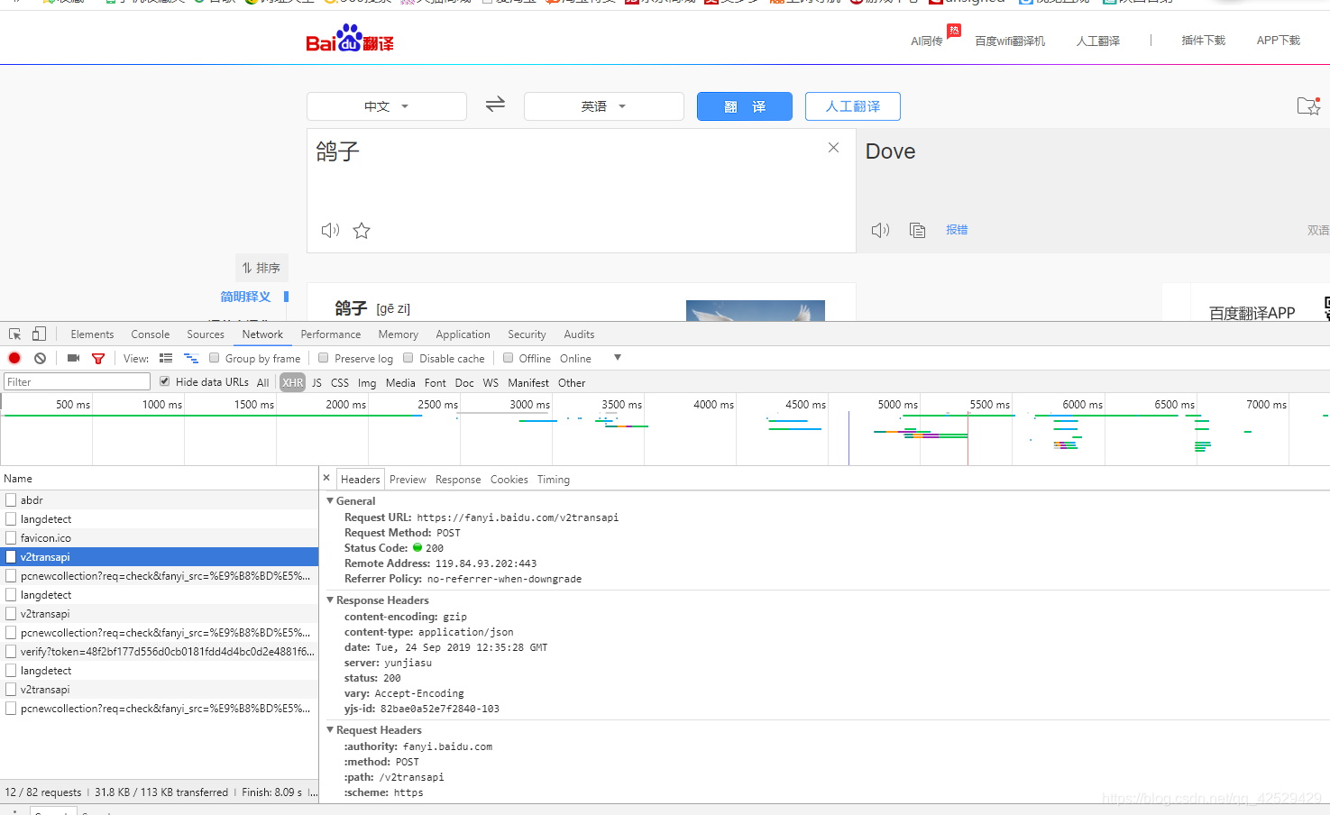Screen dimensions: 1330x815
Task: Go to the Performance tab
Action: [331, 334]
